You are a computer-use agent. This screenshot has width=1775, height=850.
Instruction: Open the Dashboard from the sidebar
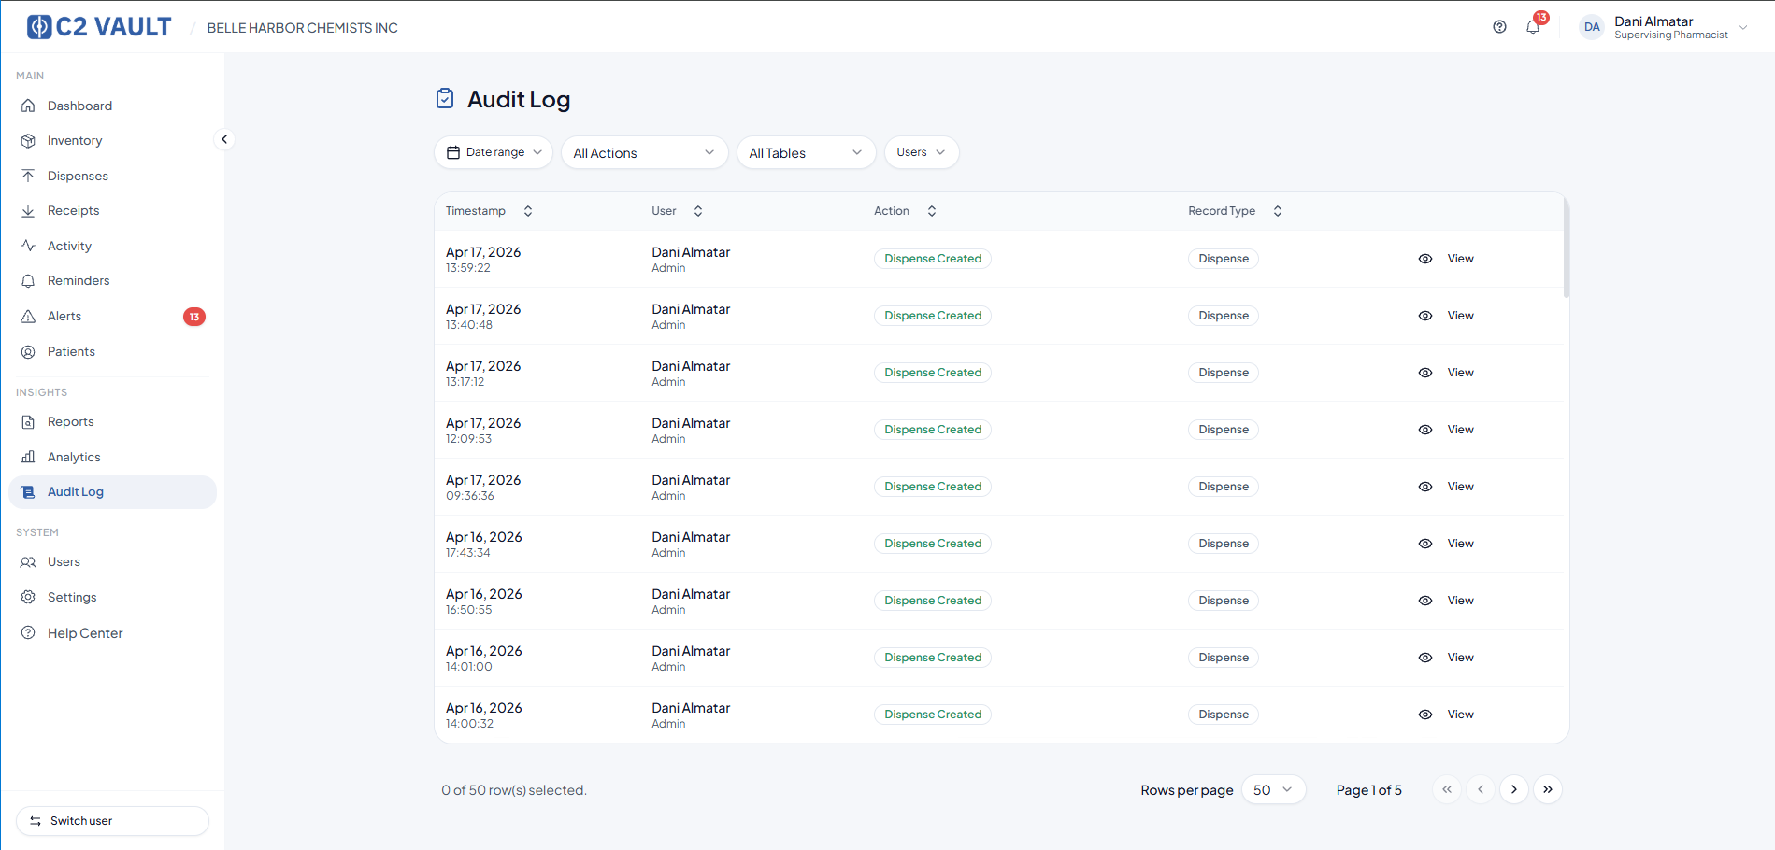click(x=79, y=106)
